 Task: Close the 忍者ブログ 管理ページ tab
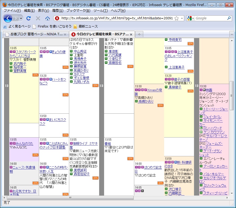(65, 34)
